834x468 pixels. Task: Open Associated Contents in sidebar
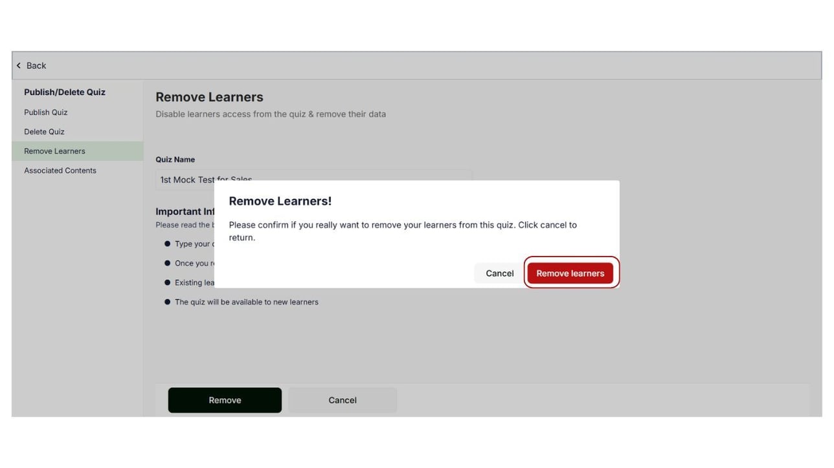(60, 171)
